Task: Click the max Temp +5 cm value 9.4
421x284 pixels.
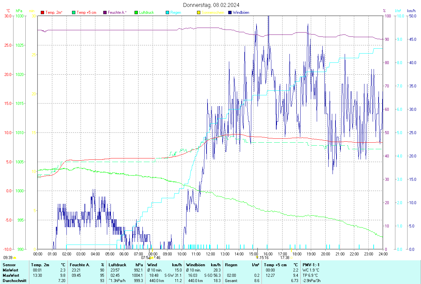Action: click(x=295, y=275)
